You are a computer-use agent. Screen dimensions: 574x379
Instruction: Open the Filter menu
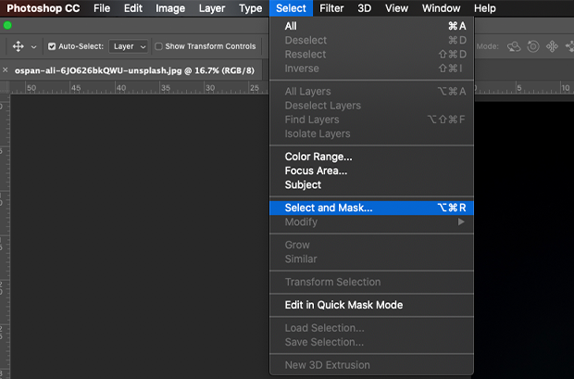click(331, 8)
